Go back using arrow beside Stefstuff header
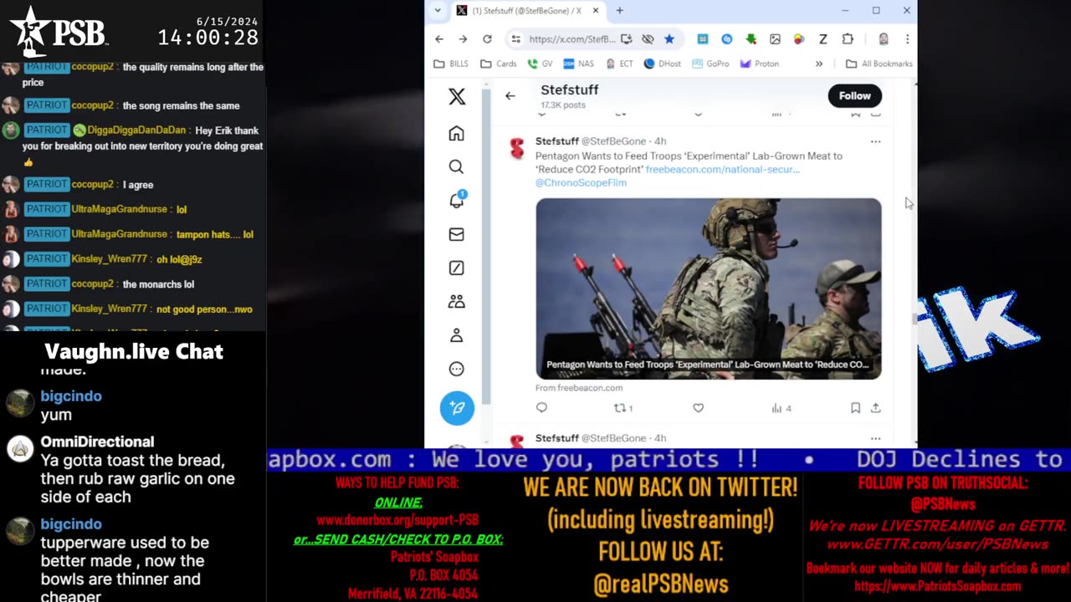Image resolution: width=1071 pixels, height=602 pixels. pyautogui.click(x=510, y=96)
